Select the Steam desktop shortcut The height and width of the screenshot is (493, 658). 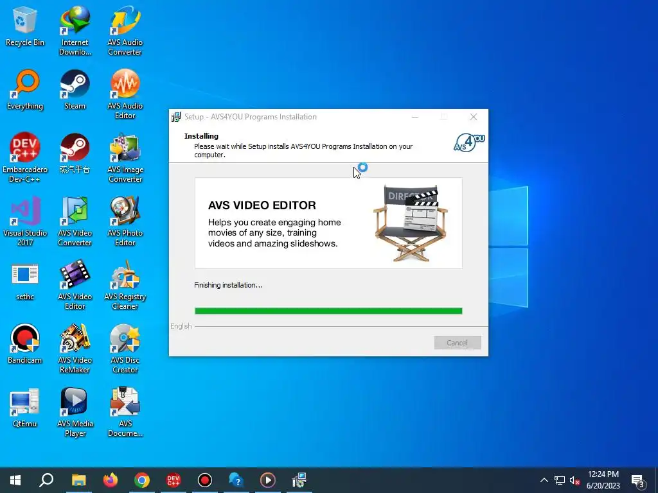tap(75, 90)
